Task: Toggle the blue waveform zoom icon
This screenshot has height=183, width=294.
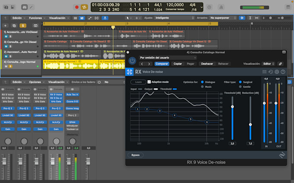Action: (x=242, y=18)
